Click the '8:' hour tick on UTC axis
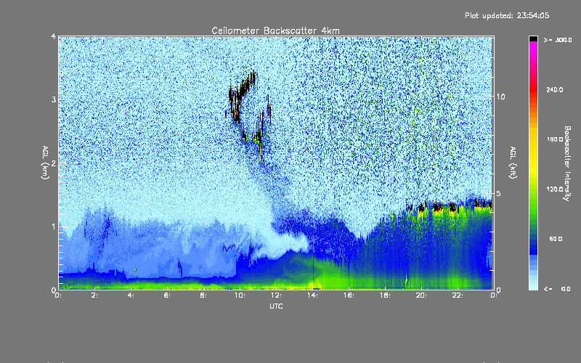This screenshot has width=581, height=363. click(x=204, y=295)
